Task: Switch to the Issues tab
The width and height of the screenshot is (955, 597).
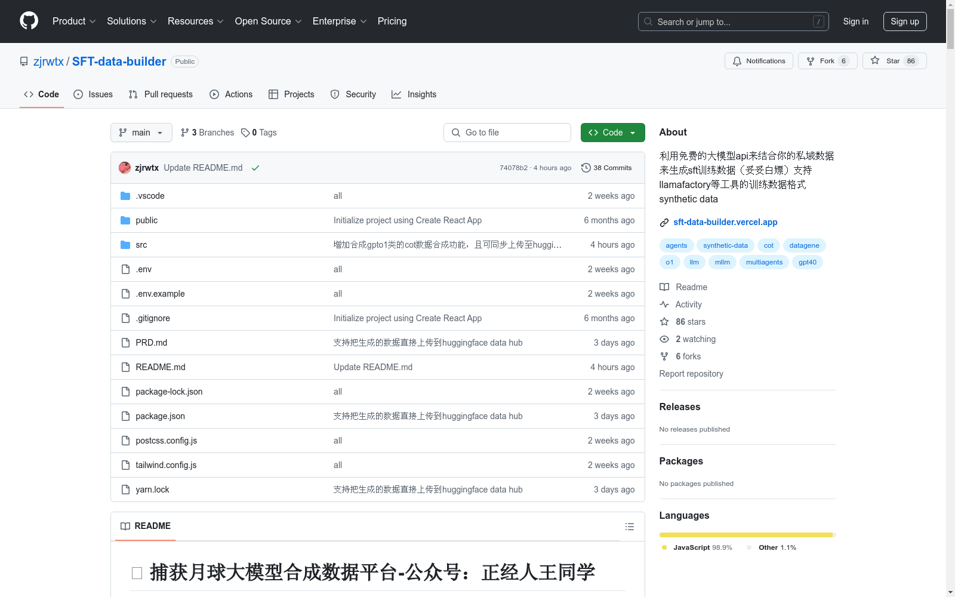Action: [x=93, y=94]
